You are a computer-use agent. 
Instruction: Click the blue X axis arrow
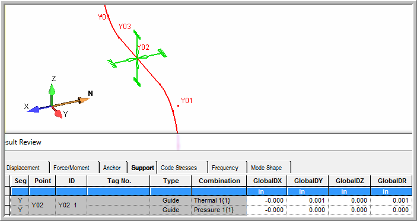[x=39, y=108]
